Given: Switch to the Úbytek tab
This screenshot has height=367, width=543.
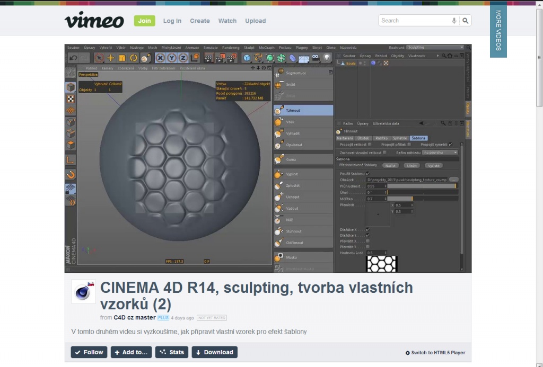Looking at the screenshot, I should [363, 138].
